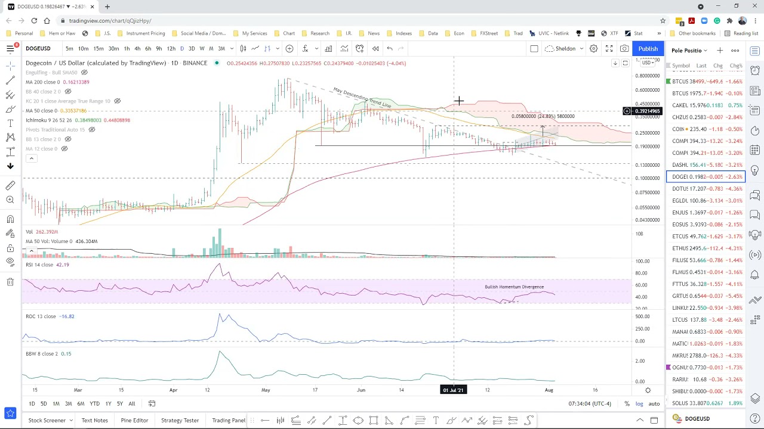Set date range to YTD
Image resolution: width=764 pixels, height=429 pixels.
(94, 404)
